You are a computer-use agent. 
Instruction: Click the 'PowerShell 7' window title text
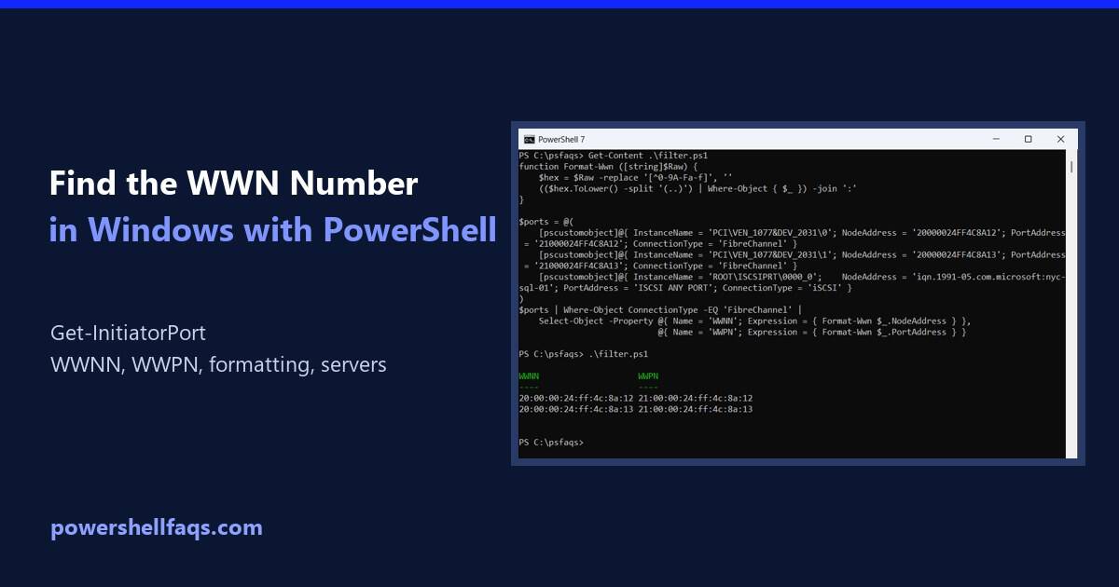coord(561,139)
